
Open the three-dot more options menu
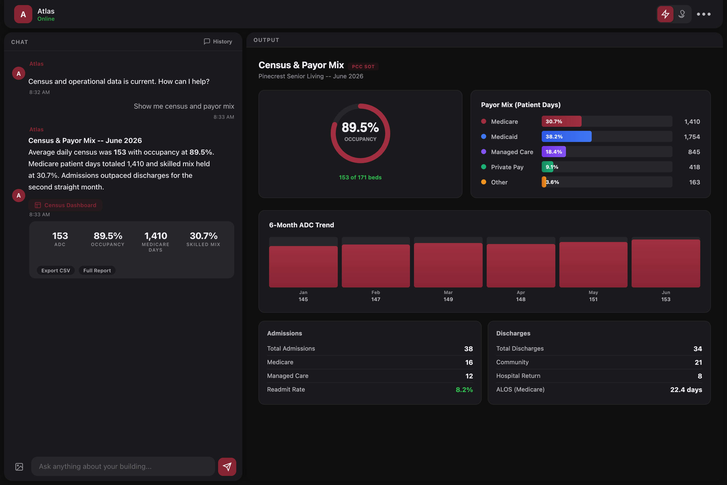704,14
